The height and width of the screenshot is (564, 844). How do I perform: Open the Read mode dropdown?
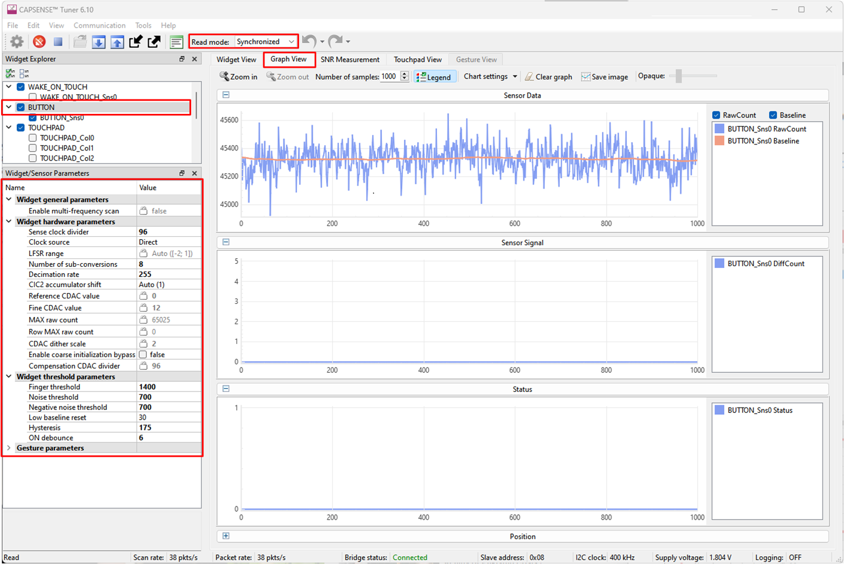pos(266,41)
